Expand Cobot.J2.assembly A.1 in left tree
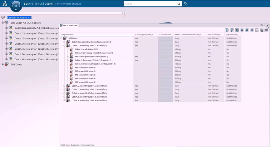270x147 pixels. (x=7, y=38)
